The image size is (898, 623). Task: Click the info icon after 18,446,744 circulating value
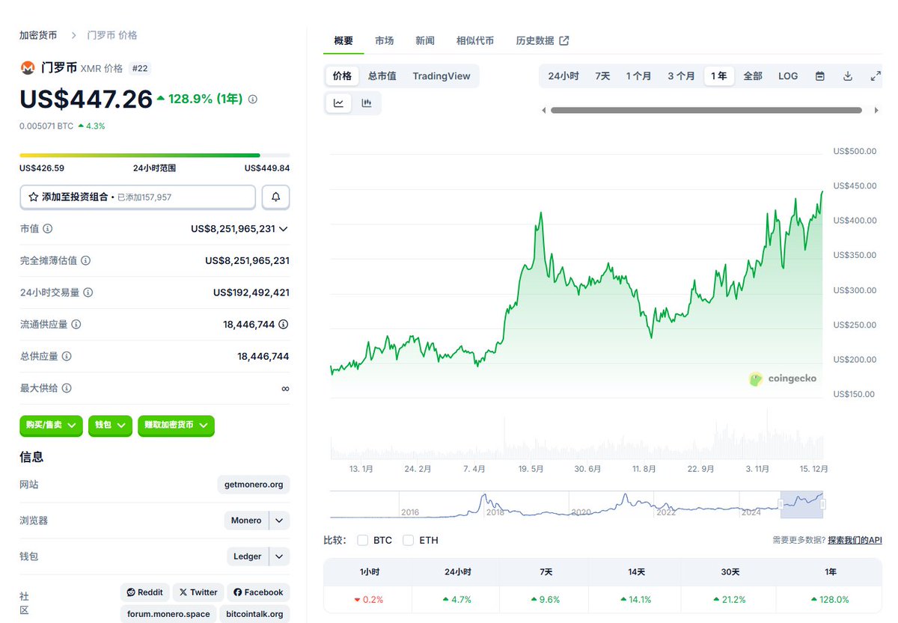click(x=284, y=325)
